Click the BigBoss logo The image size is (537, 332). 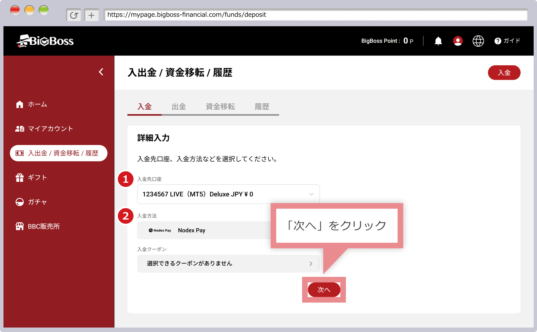pos(45,41)
